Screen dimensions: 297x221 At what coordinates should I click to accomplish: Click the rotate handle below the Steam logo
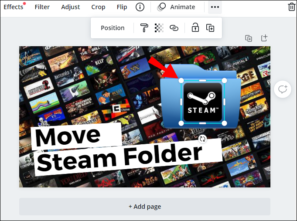pyautogui.click(x=202, y=139)
